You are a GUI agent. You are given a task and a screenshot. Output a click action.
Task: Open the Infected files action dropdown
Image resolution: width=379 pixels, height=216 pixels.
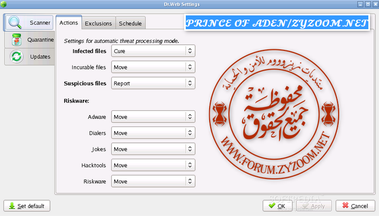(153, 51)
